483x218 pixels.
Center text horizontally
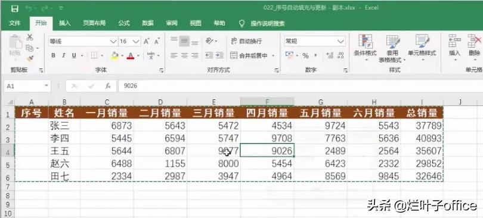tap(184, 55)
